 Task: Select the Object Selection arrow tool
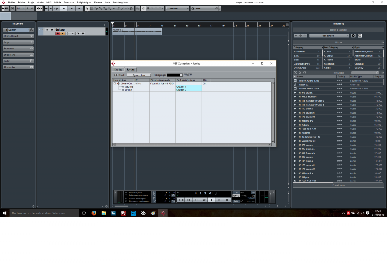click(x=87, y=8)
